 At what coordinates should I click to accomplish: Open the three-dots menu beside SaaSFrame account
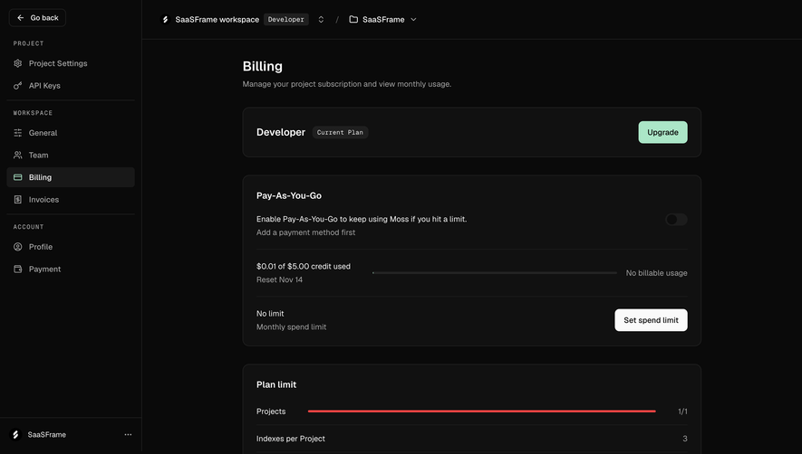pyautogui.click(x=128, y=435)
